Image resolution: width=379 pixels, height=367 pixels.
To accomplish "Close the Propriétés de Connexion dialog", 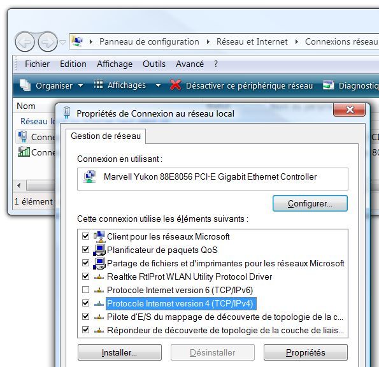I will 349,110.
